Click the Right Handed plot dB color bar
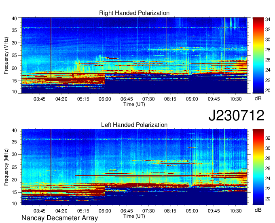 258,55
